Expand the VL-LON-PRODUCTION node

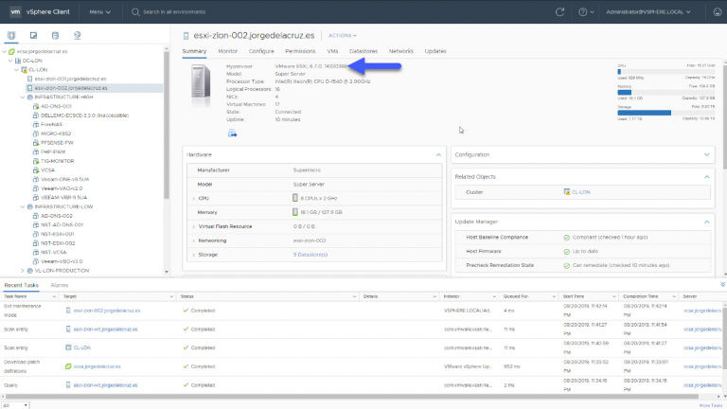pos(23,271)
